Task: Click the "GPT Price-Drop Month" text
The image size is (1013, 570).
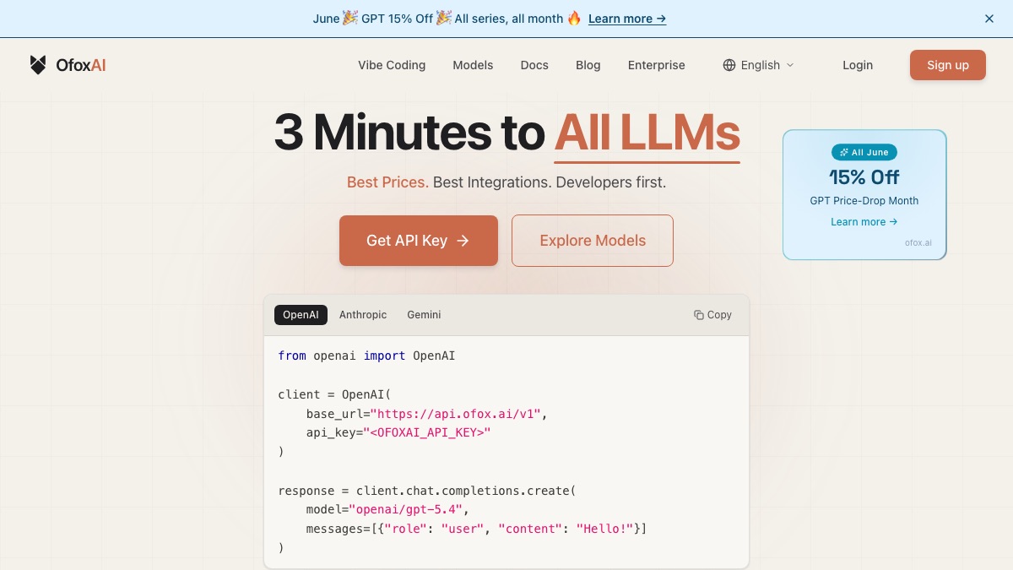Action: point(864,201)
